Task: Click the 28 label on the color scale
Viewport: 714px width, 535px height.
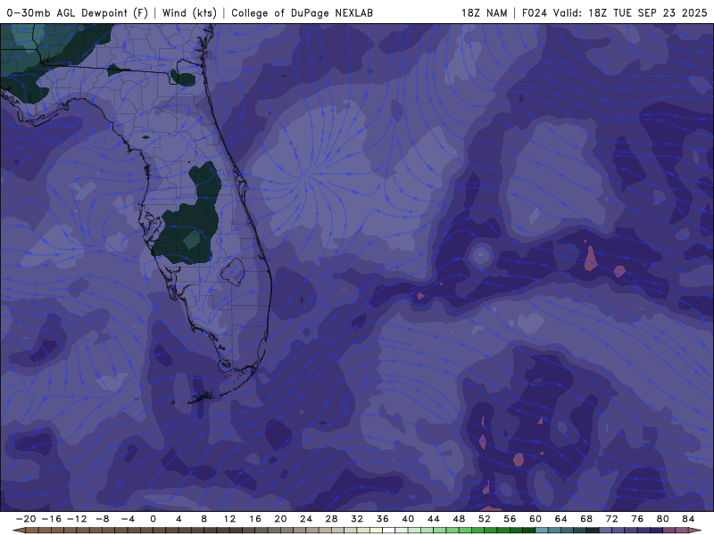Action: 331,519
